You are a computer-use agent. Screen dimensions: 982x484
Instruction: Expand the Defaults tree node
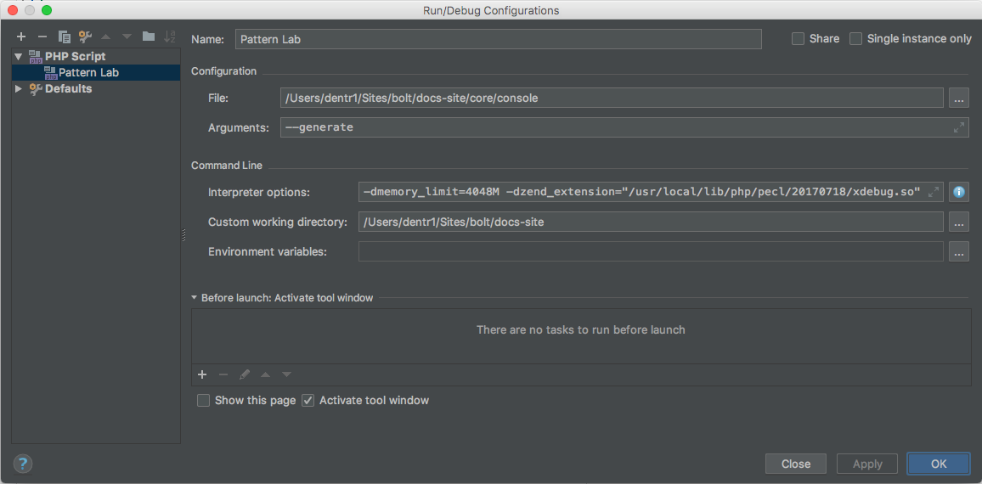coord(19,89)
